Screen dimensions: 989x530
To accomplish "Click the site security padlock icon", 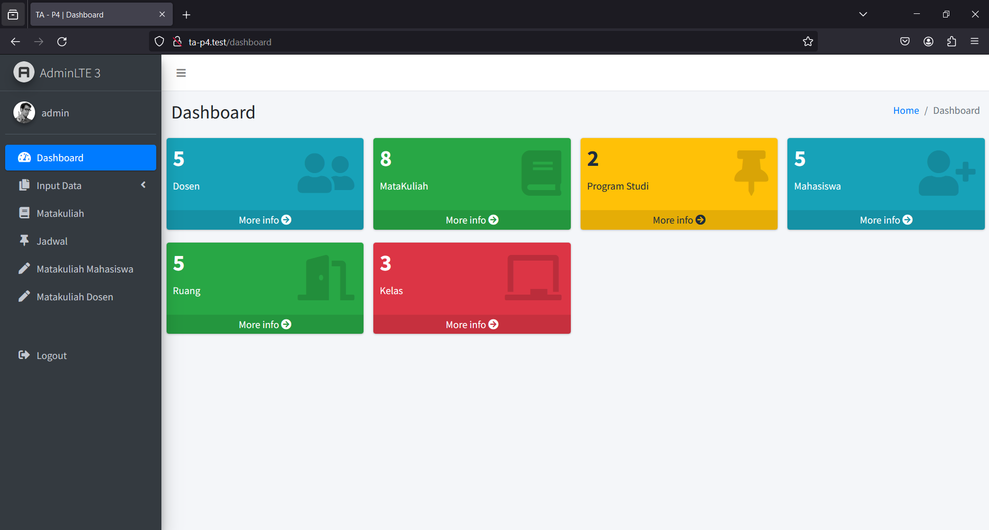I will tap(177, 42).
